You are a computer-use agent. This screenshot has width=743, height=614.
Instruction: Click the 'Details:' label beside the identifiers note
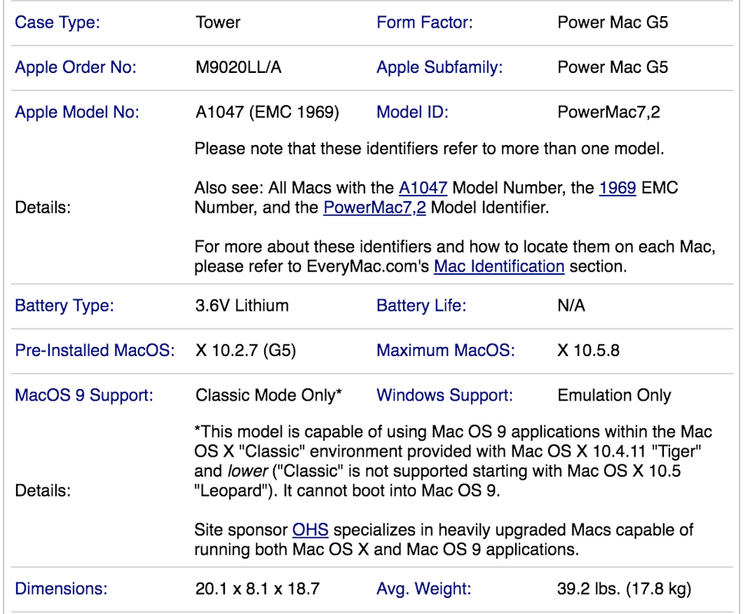click(x=43, y=207)
